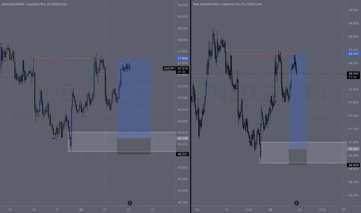Viewport: 361px width, 213px height.
Task: Click the New Zealand Dollar / Japanese Yen chart title
Action: click(227, 4)
